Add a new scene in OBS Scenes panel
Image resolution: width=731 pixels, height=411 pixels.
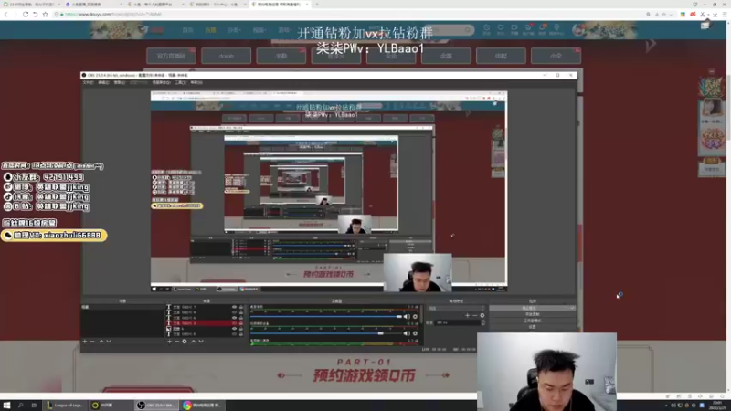[85, 342]
